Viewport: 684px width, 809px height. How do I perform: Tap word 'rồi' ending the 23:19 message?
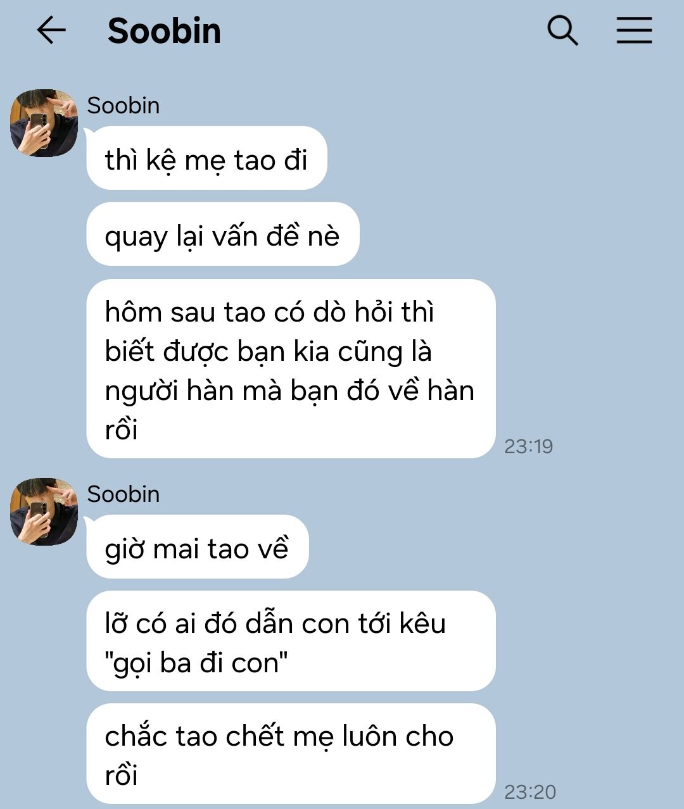point(121,430)
